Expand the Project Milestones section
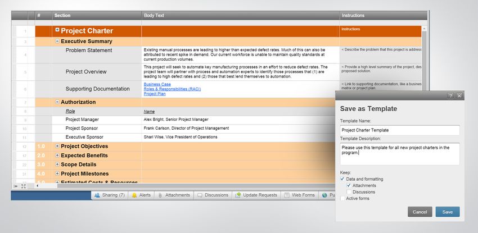 click(57, 173)
